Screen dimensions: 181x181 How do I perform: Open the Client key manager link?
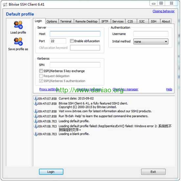125,89
